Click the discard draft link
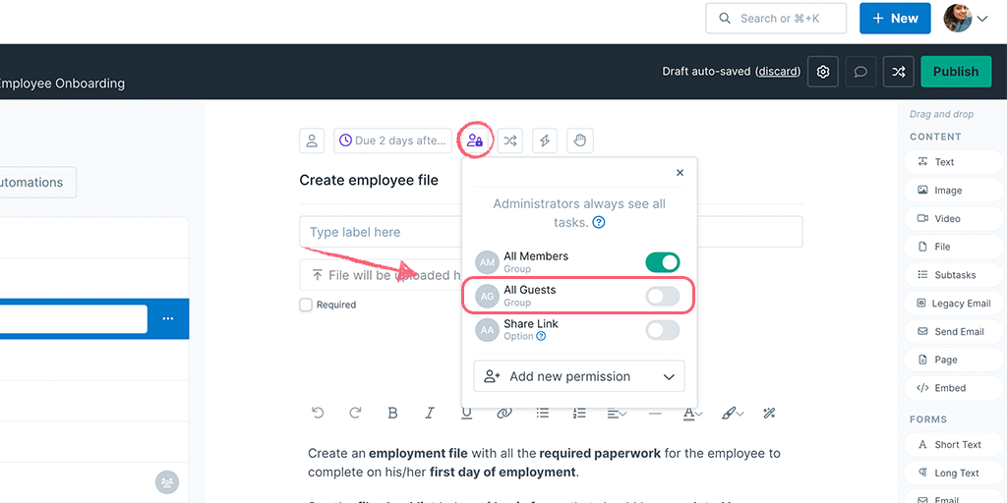This screenshot has width=1007, height=503. [778, 71]
